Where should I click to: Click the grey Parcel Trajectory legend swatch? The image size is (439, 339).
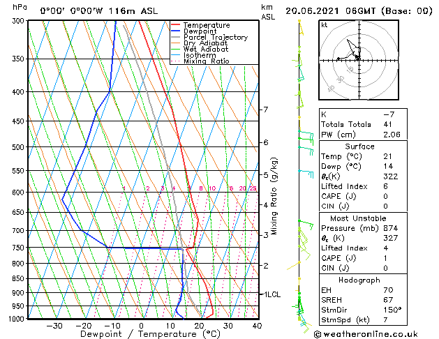[176, 37]
